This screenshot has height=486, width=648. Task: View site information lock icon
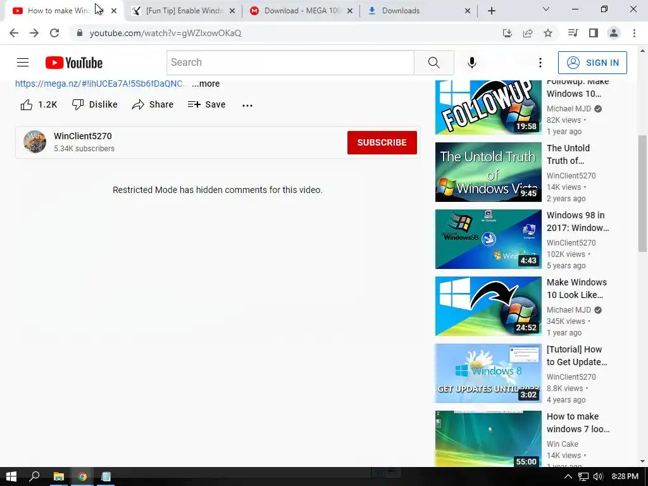(x=79, y=33)
